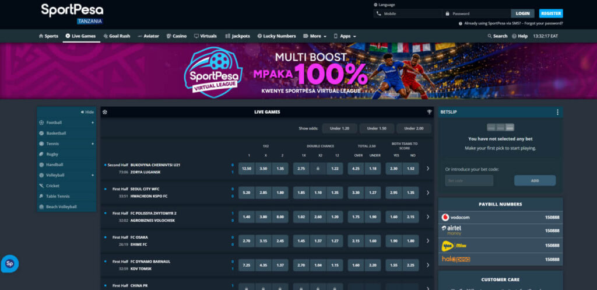Expand more markets for FC Dynamo Barnaul match

click(427, 265)
